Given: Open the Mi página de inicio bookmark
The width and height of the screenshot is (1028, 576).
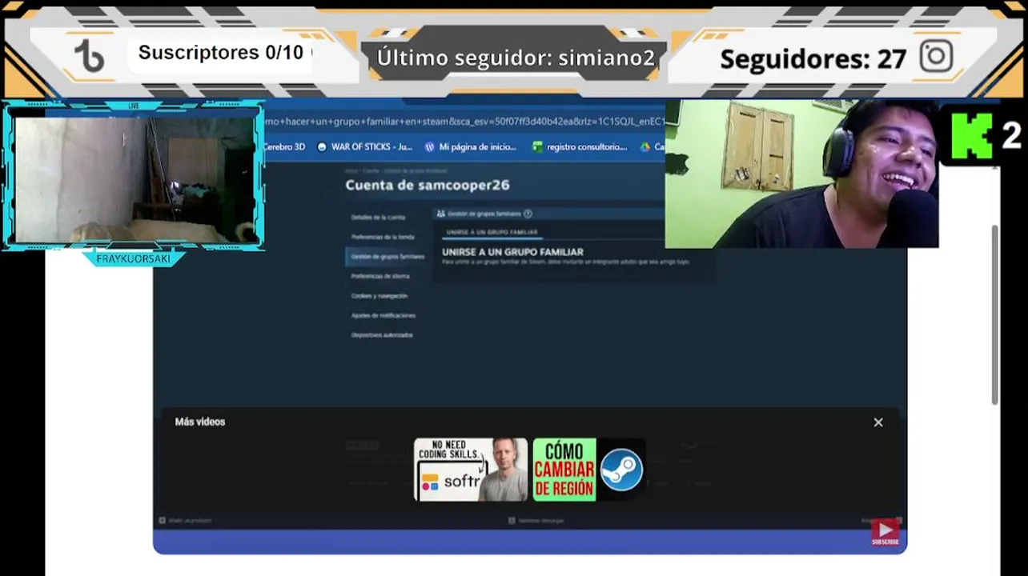Looking at the screenshot, I should tap(472, 147).
